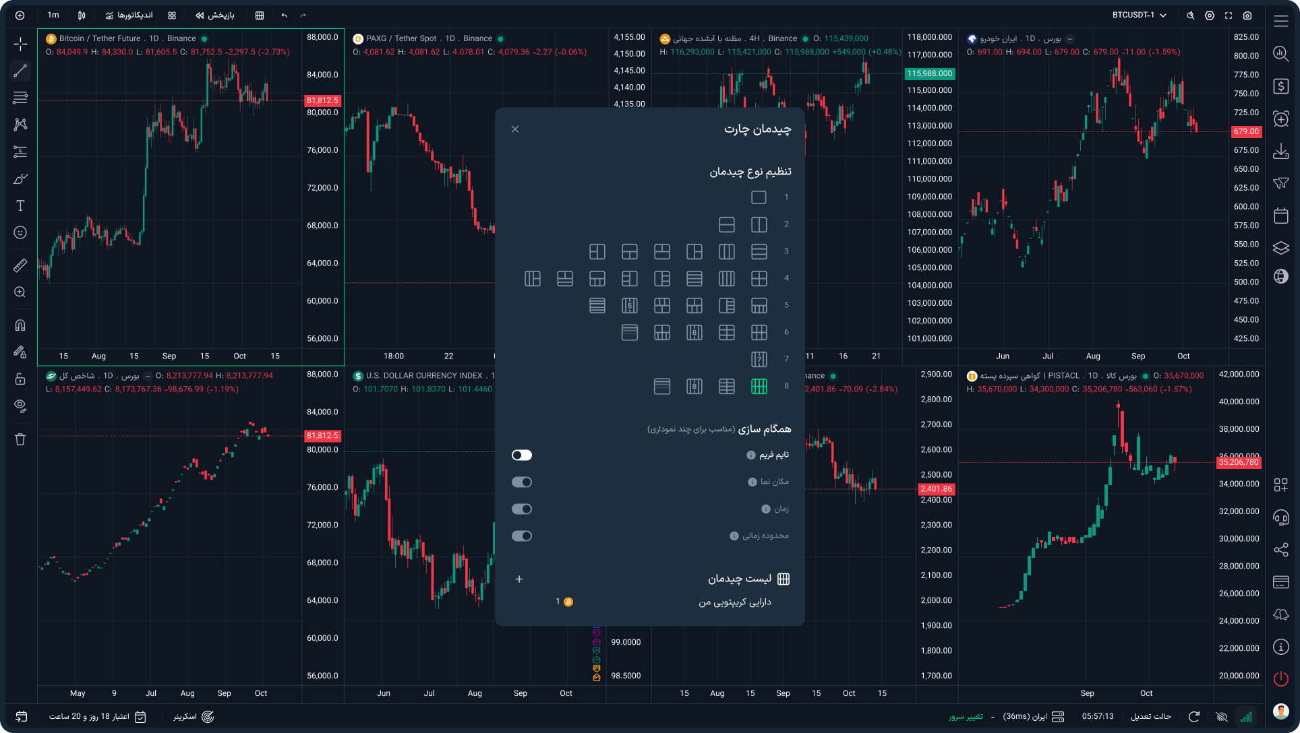Image resolution: width=1300 pixels, height=733 pixels.
Task: Open the ruler measurement tool
Action: coord(20,265)
